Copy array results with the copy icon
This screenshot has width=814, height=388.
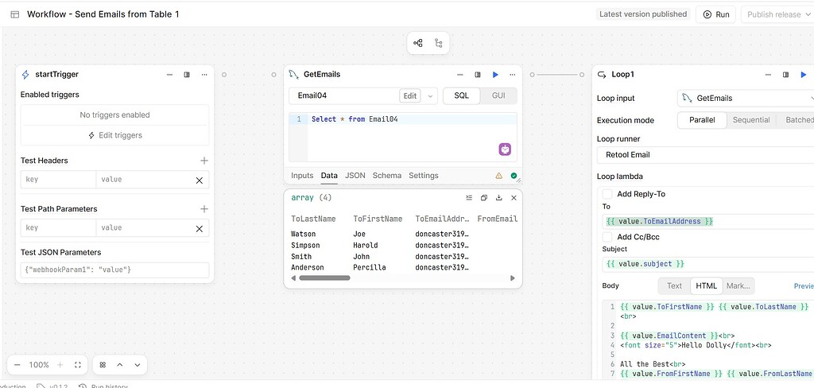point(484,198)
